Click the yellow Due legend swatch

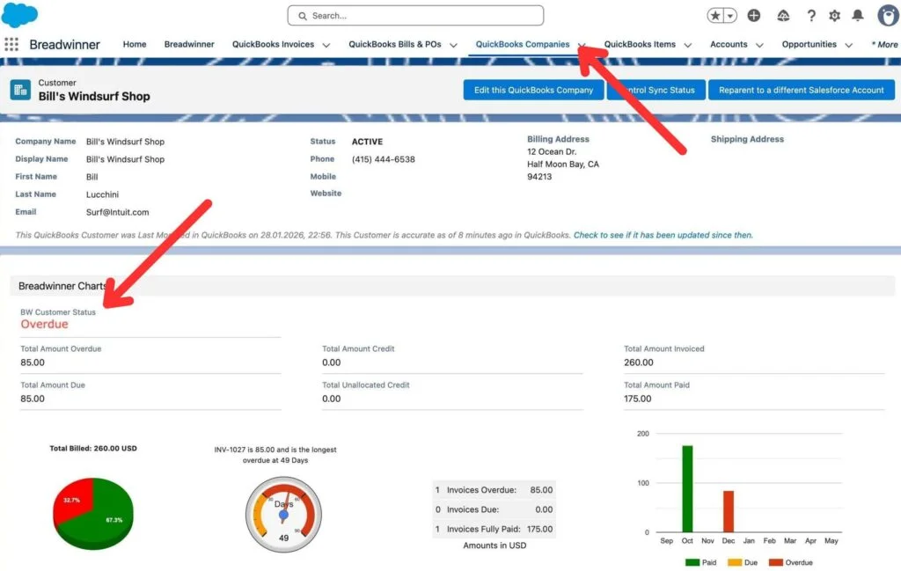pos(735,562)
